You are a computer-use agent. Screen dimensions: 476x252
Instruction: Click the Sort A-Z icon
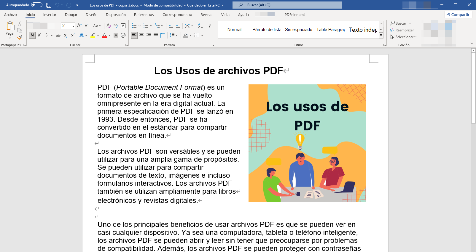click(200, 26)
